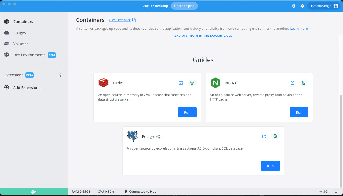Open Docker Desktop settings gear

pos(302,6)
